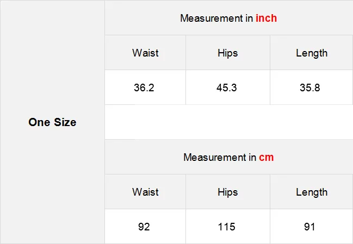Select the Hips header in cm table
The width and height of the screenshot is (353, 244).
coord(228,192)
